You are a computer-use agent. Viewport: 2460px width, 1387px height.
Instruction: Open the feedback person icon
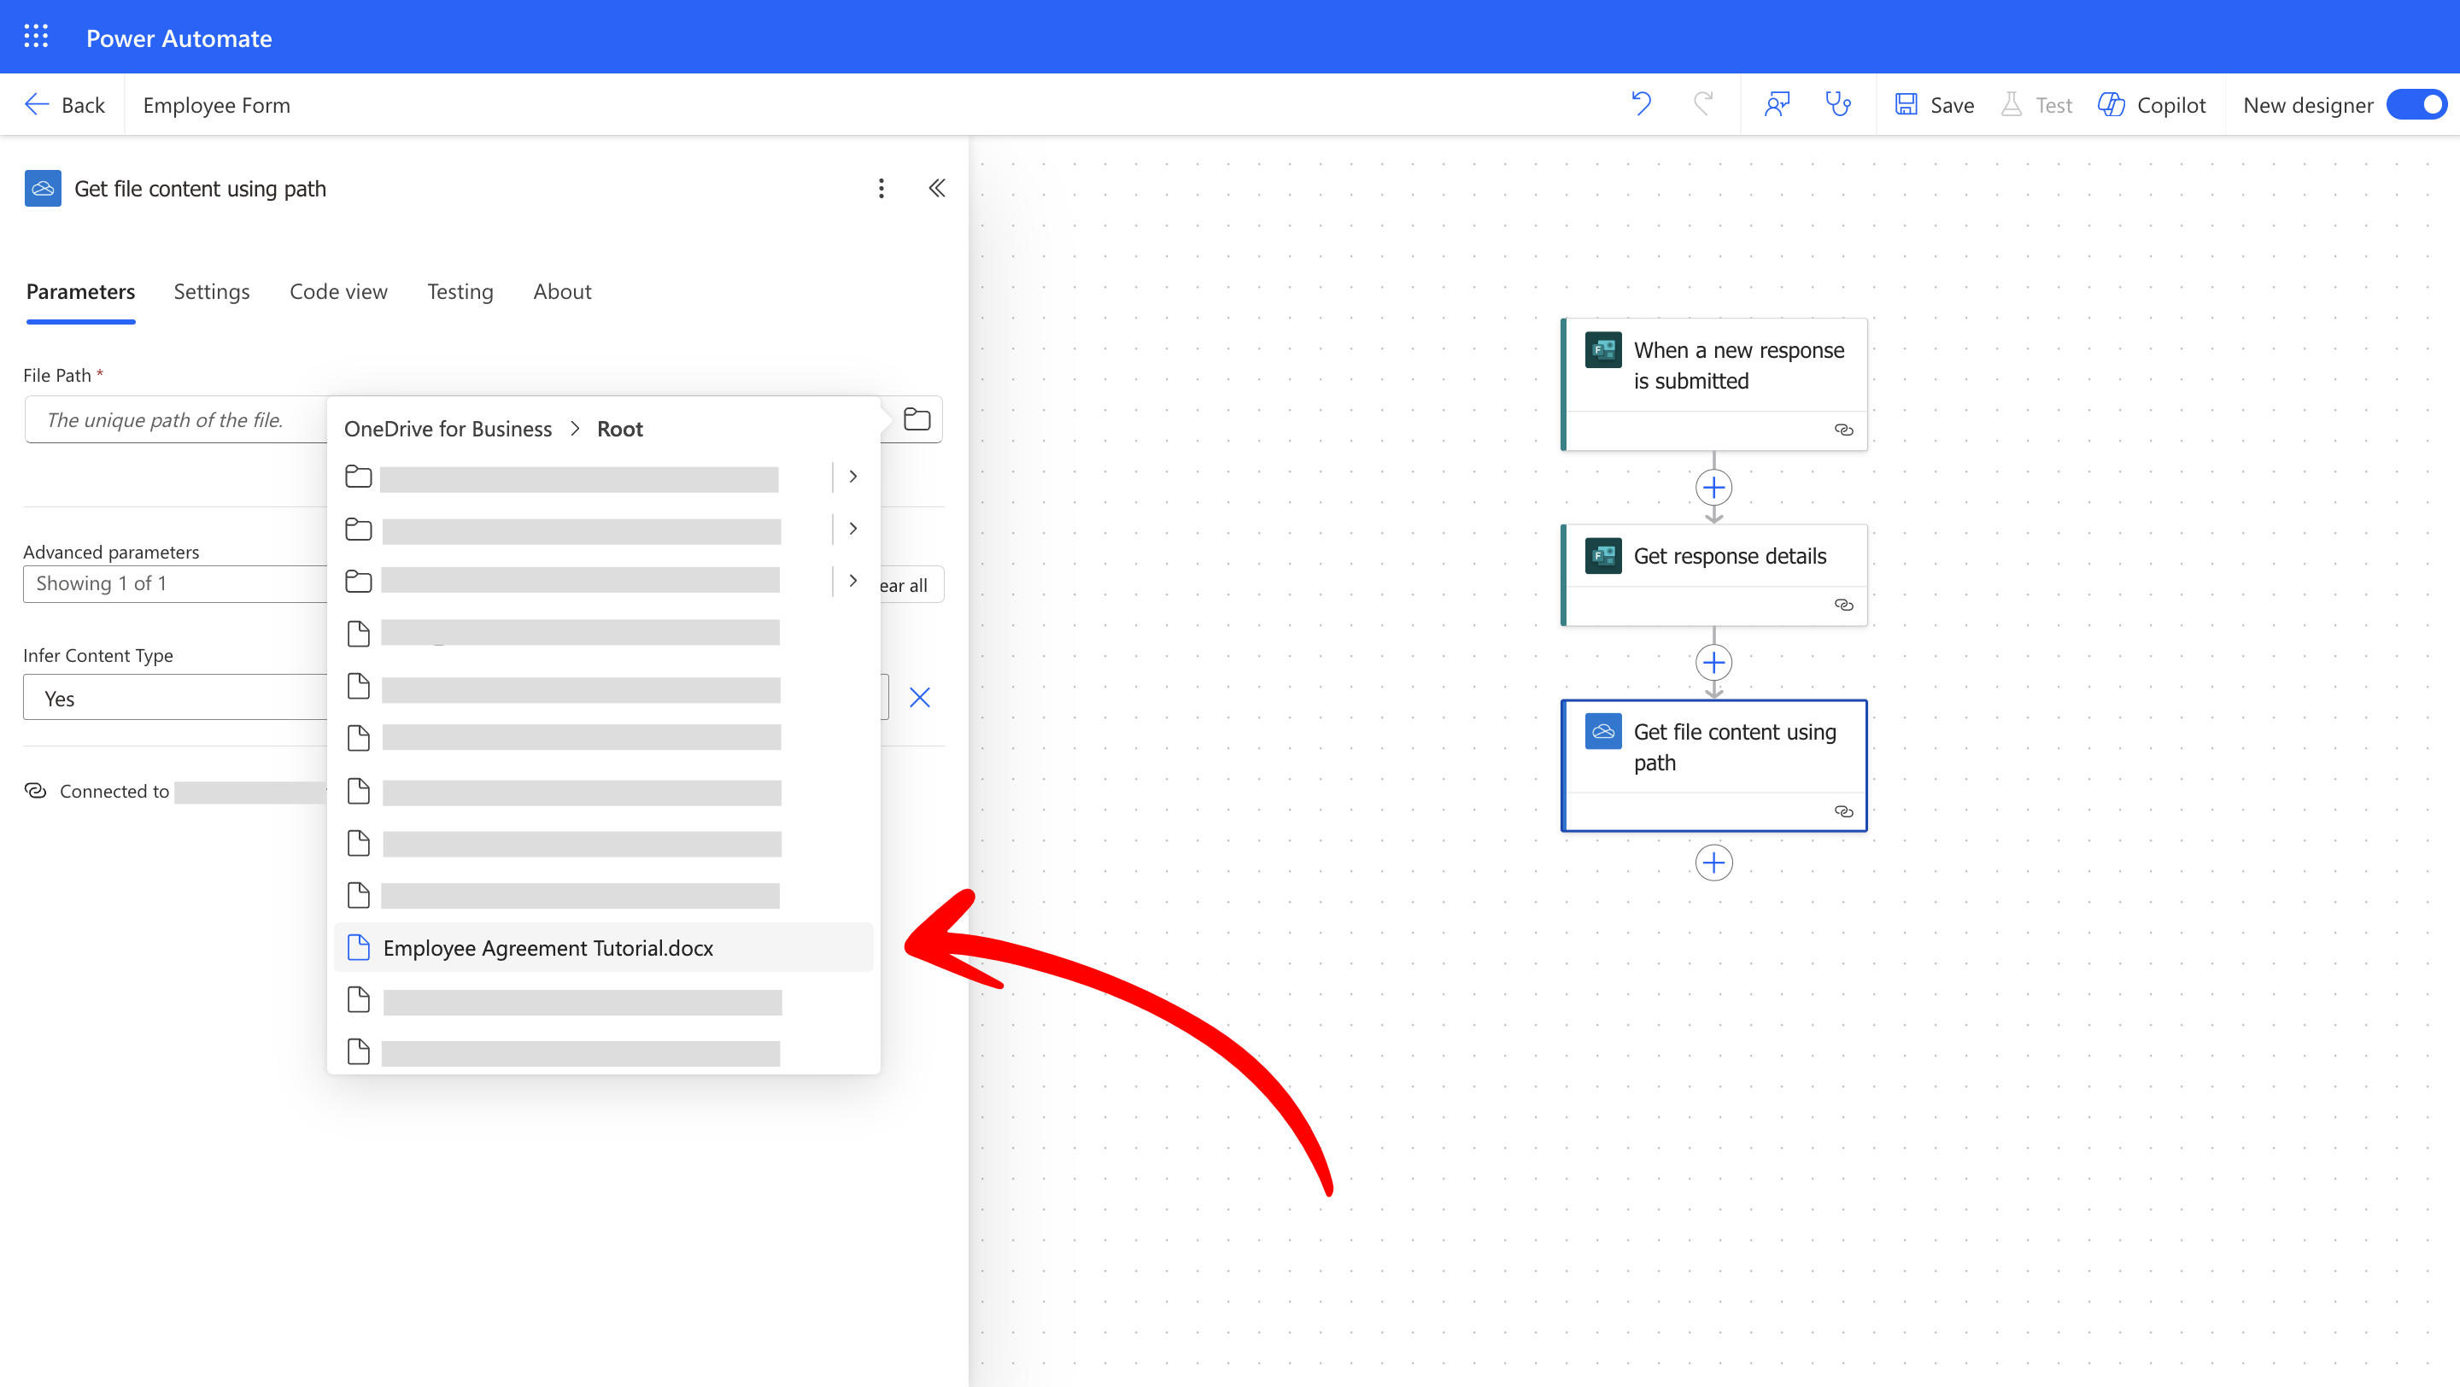pyautogui.click(x=1777, y=104)
